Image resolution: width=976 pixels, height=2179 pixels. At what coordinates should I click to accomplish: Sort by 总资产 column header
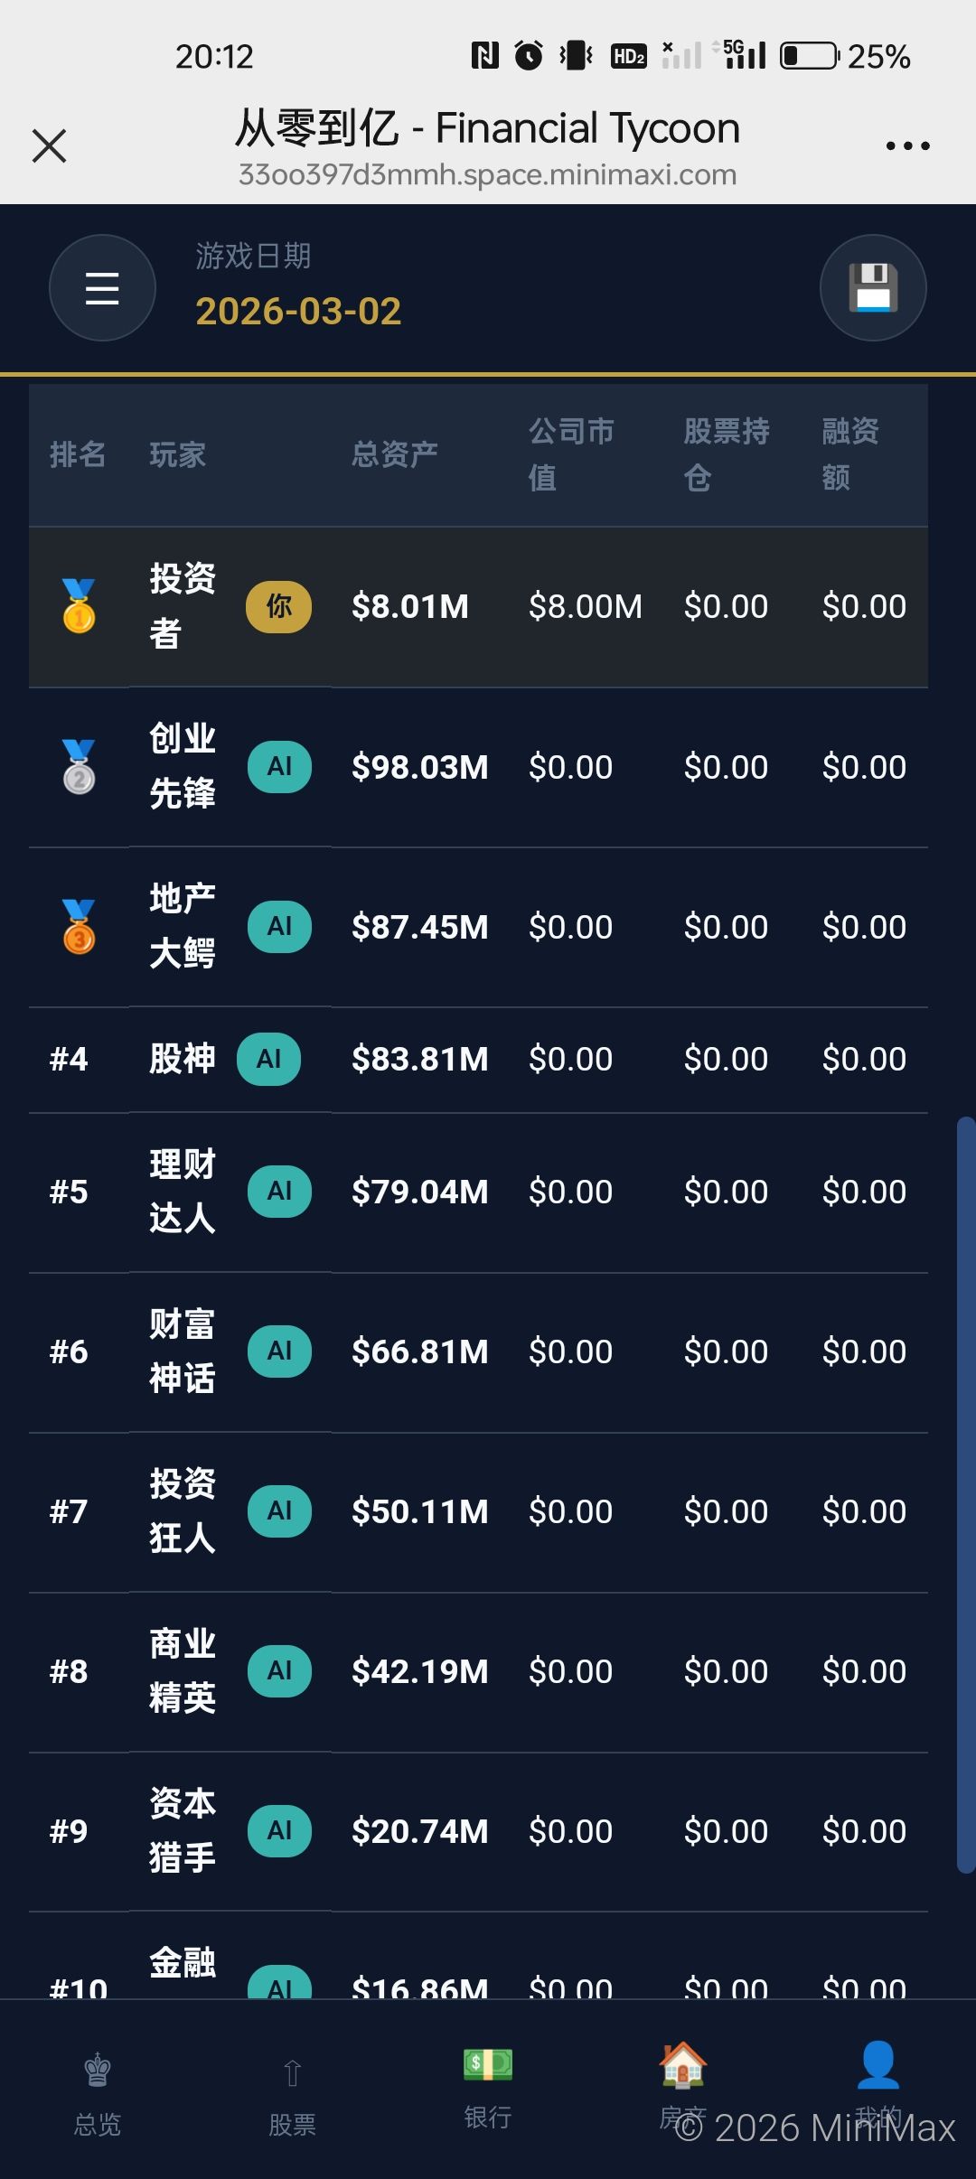394,454
